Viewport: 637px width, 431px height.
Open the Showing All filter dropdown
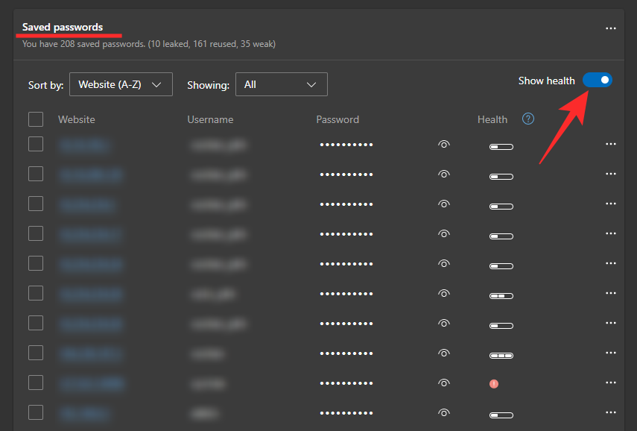281,84
